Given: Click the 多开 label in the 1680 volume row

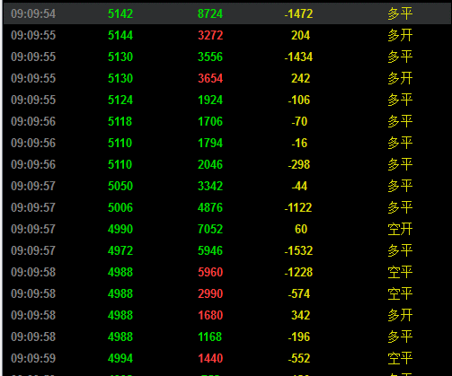Looking at the screenshot, I should click(x=400, y=315).
